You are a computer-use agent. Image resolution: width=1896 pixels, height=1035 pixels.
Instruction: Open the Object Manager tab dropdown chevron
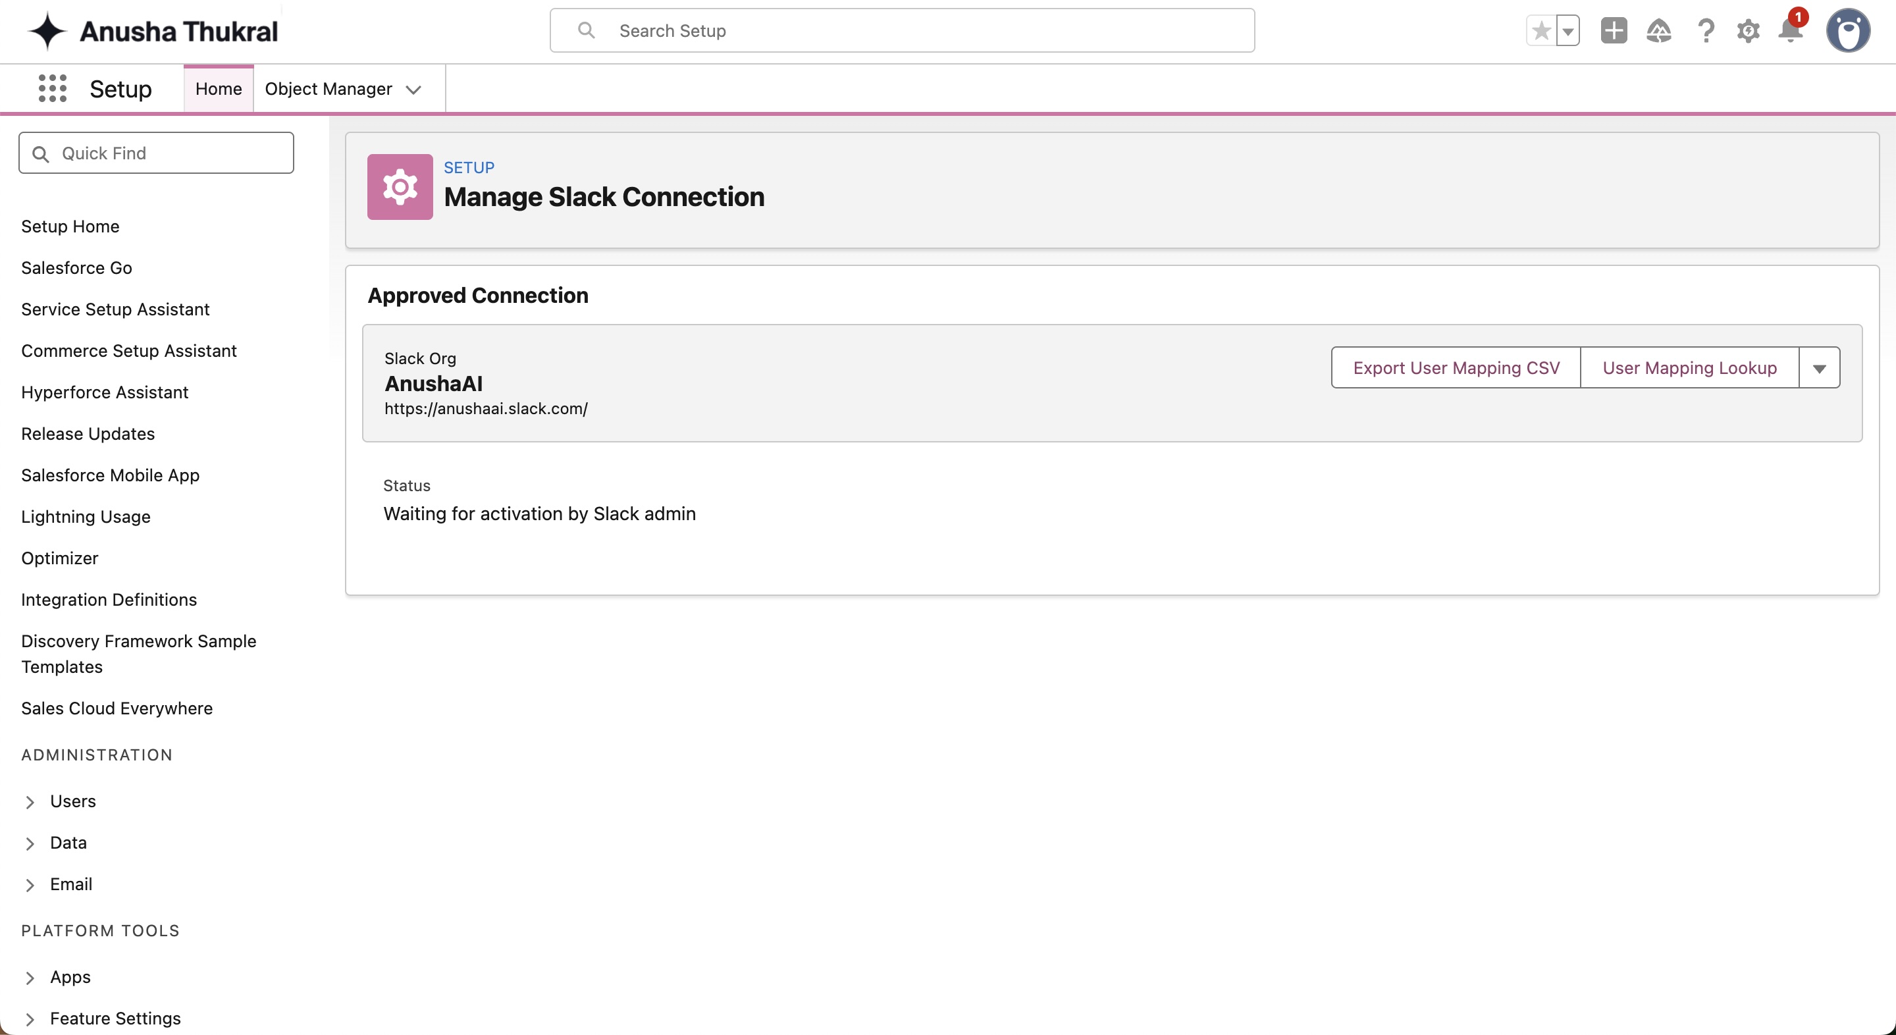point(413,90)
